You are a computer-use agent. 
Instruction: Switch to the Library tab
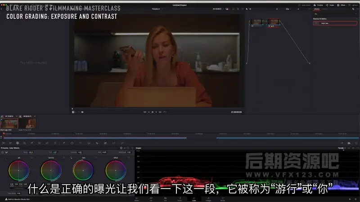click(x=317, y=9)
